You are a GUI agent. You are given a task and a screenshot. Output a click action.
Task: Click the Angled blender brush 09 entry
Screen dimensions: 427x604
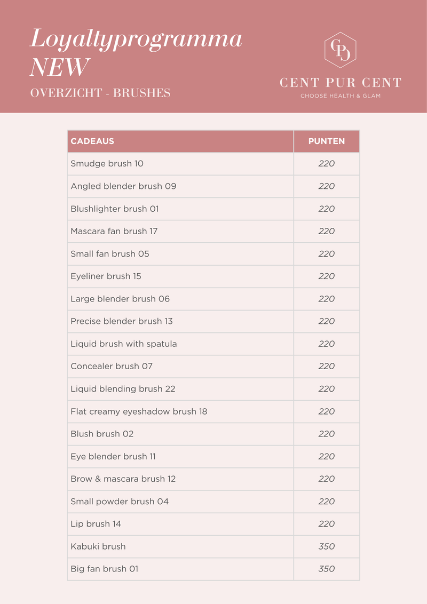click(x=123, y=186)
